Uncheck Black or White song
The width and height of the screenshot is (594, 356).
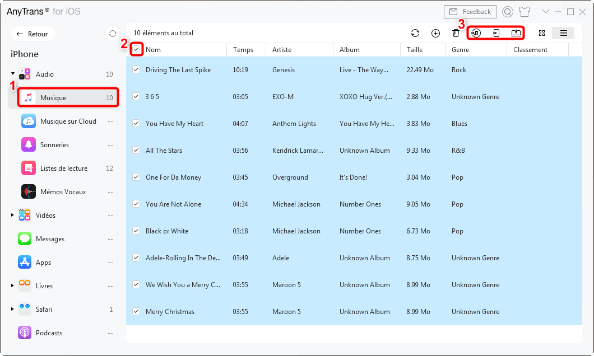tap(136, 231)
